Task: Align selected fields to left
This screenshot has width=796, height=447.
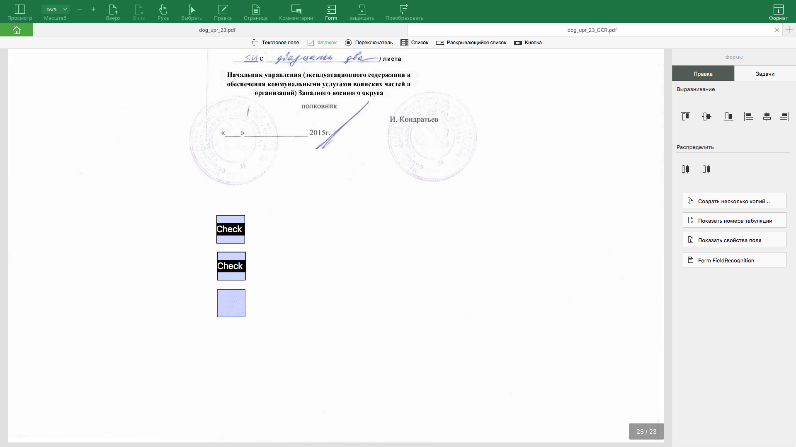Action: click(x=748, y=117)
